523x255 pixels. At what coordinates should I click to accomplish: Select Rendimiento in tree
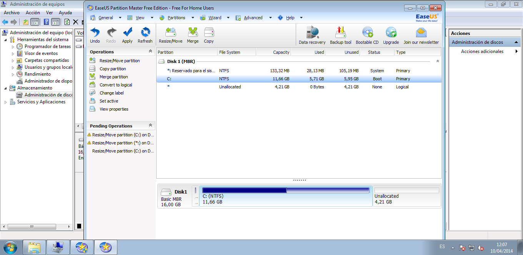38,74
